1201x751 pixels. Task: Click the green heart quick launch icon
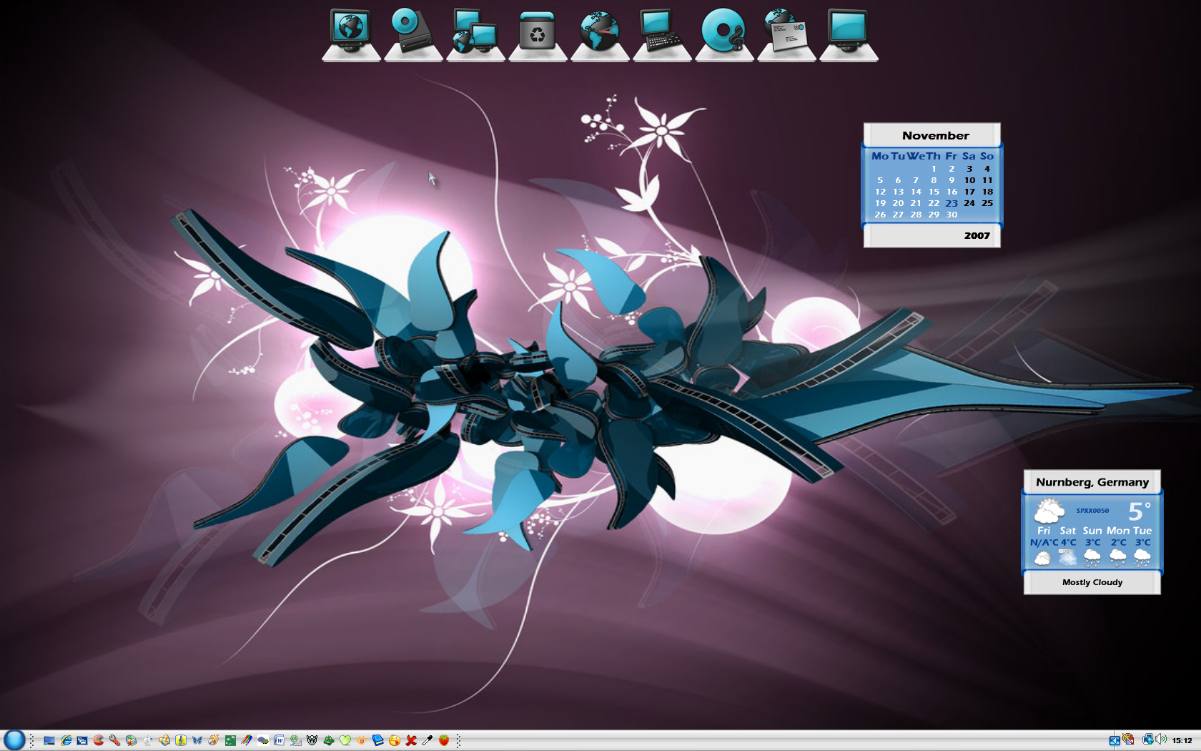(345, 740)
